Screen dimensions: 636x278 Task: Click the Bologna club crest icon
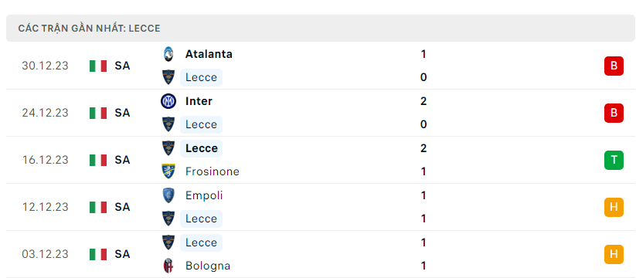click(x=168, y=266)
